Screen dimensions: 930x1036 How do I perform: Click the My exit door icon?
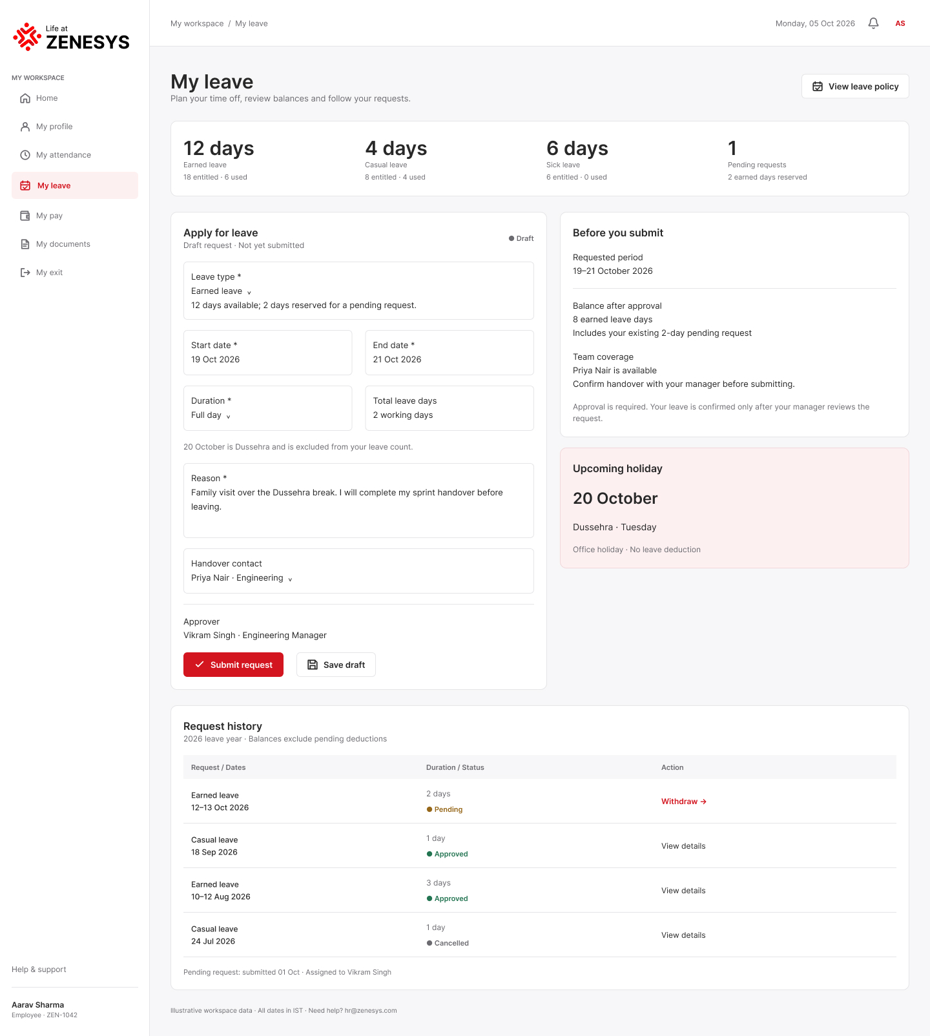tap(25, 273)
